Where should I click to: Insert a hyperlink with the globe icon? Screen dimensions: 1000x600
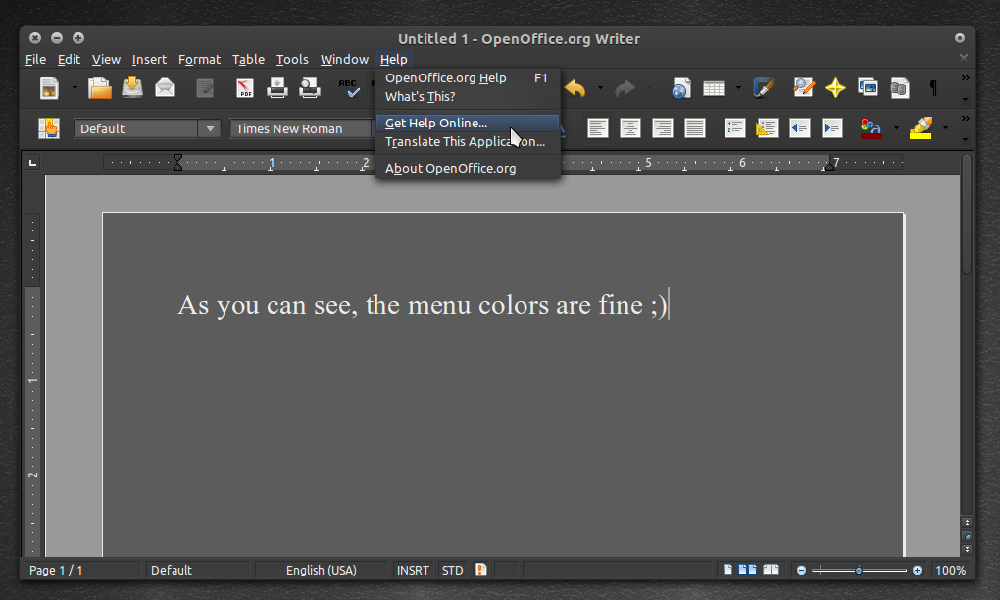tap(680, 88)
